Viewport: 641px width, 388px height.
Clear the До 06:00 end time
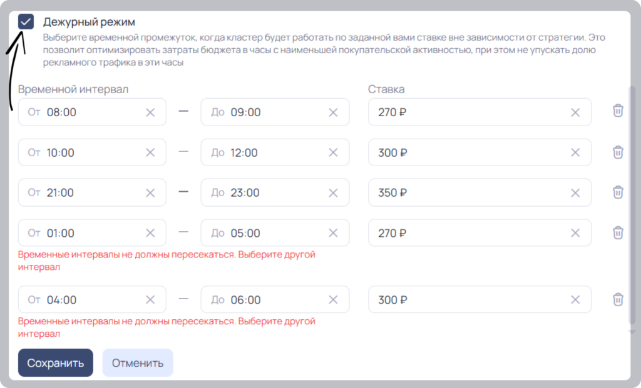333,299
